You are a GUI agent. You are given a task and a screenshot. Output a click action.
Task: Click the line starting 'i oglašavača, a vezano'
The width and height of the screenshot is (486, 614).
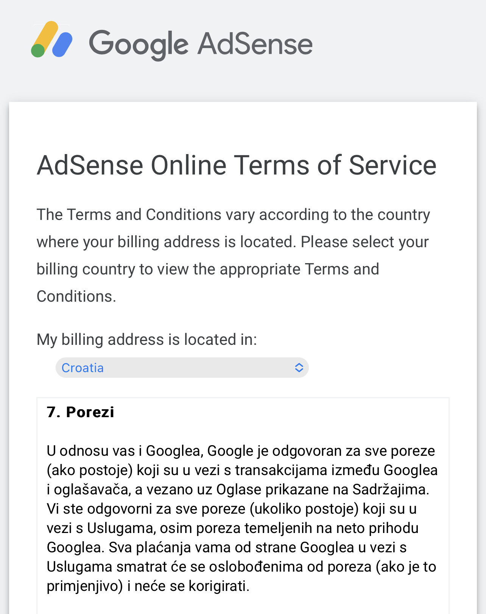coord(238,489)
